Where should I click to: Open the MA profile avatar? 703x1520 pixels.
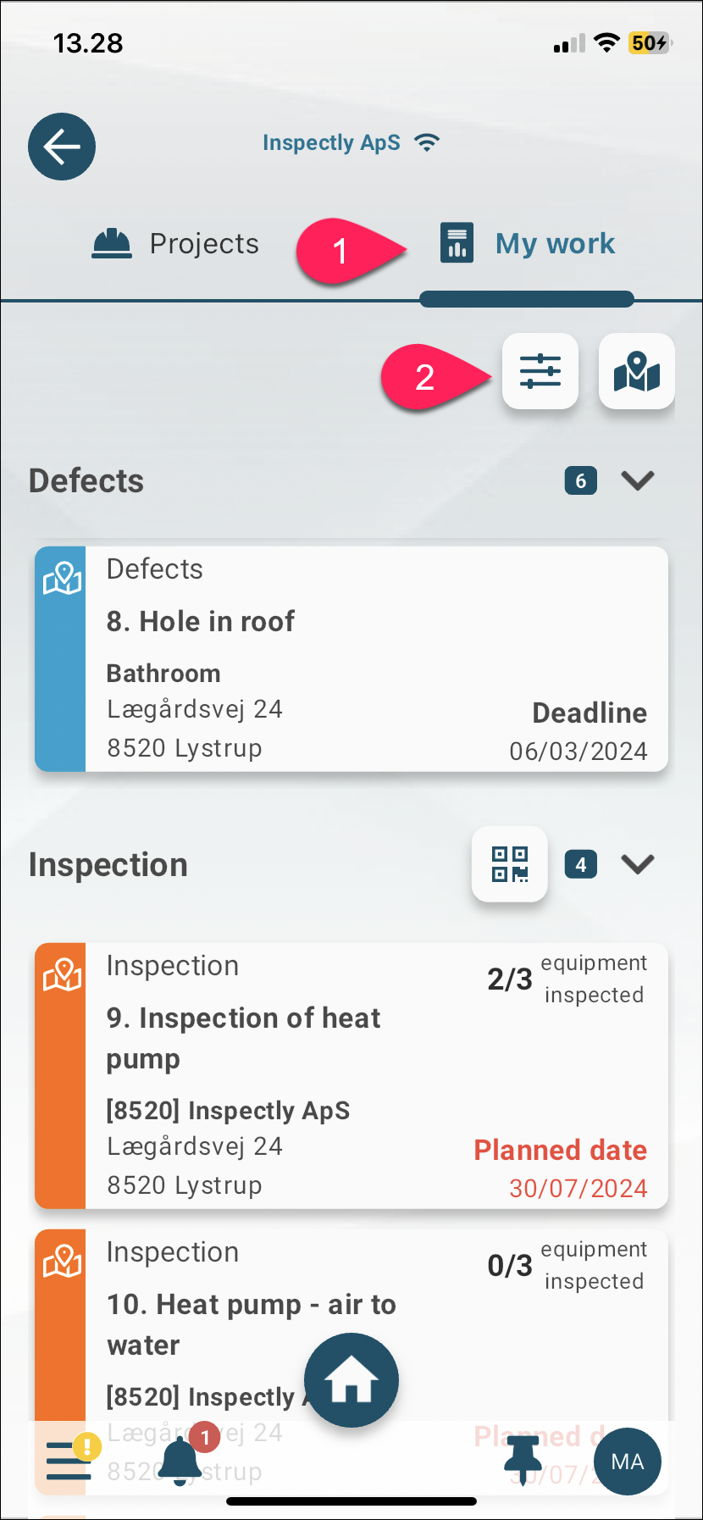click(x=628, y=1462)
